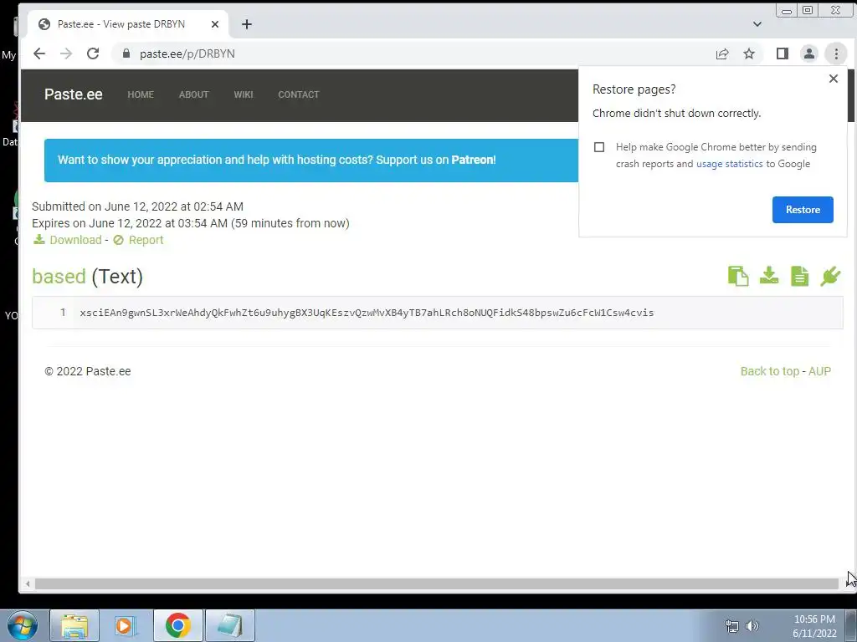The height and width of the screenshot is (642, 857).
Task: Click the horizontal scrollbar at page bottom
Action: 436,583
